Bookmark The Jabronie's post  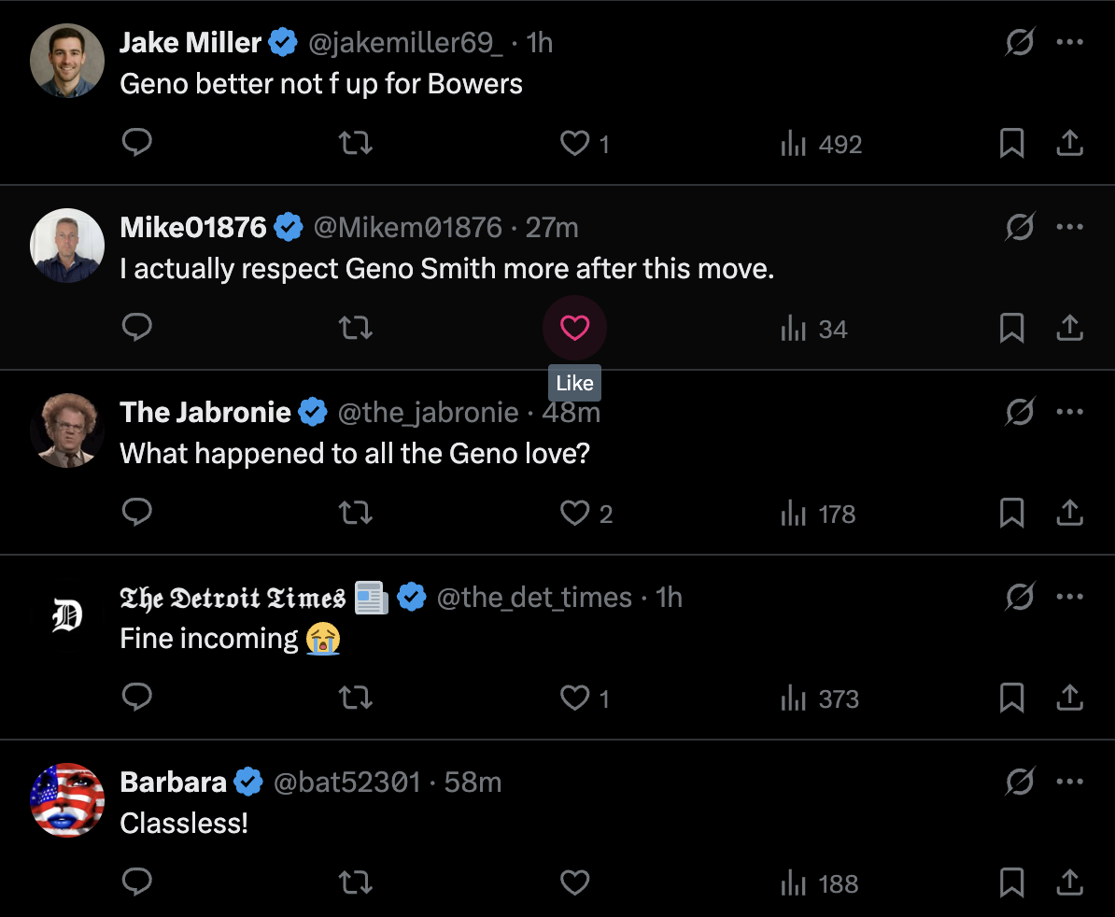1012,514
